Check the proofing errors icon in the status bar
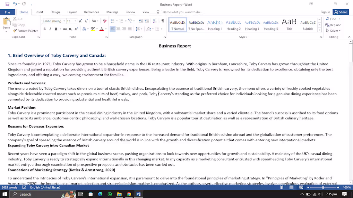The width and height of the screenshot is (353, 198). pos(24,187)
